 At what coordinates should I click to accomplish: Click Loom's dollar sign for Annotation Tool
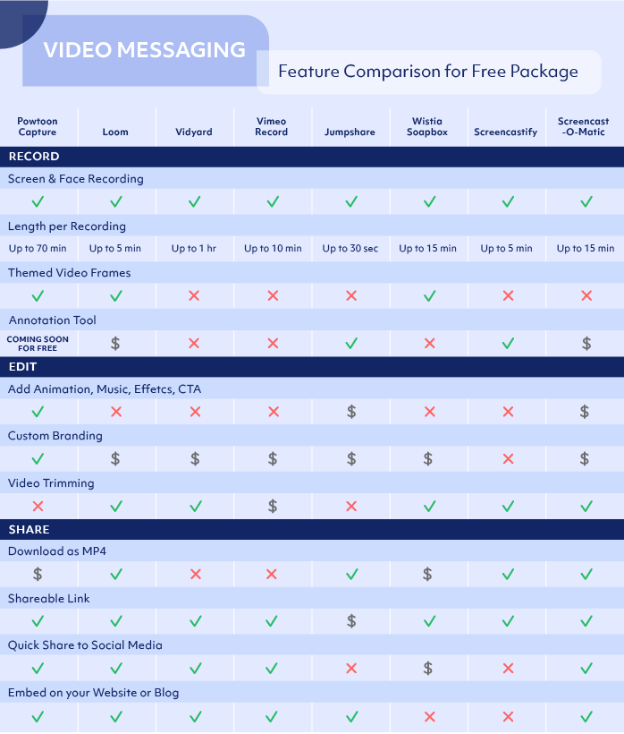(x=115, y=342)
